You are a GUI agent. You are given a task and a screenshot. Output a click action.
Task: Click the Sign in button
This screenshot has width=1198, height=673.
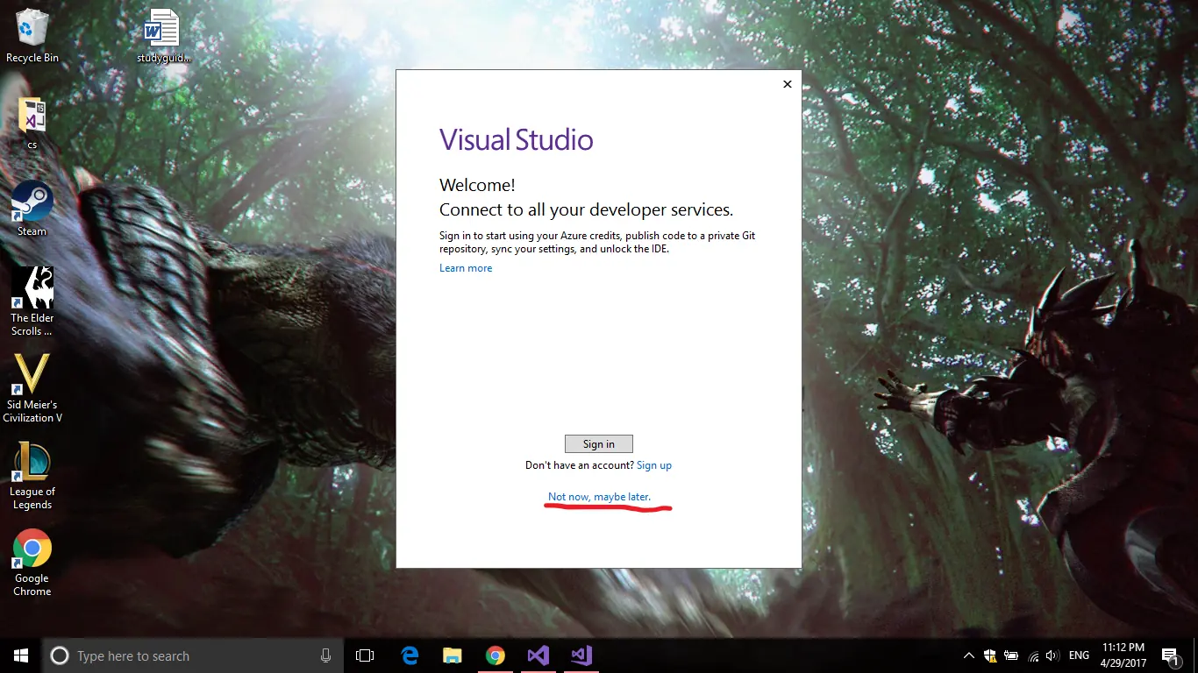tap(599, 444)
